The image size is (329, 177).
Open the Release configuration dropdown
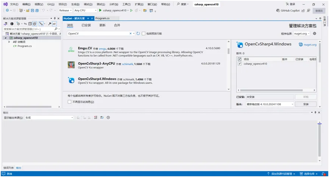65,10
